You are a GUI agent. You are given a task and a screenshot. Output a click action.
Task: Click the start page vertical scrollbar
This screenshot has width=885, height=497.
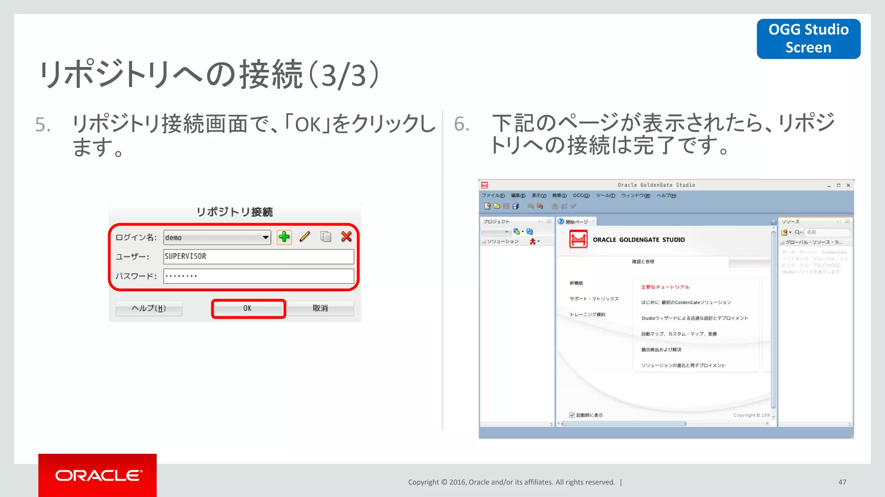774,319
